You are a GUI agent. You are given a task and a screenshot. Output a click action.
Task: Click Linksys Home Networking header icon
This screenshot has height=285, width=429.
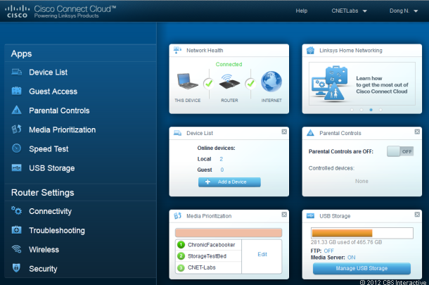(x=311, y=51)
